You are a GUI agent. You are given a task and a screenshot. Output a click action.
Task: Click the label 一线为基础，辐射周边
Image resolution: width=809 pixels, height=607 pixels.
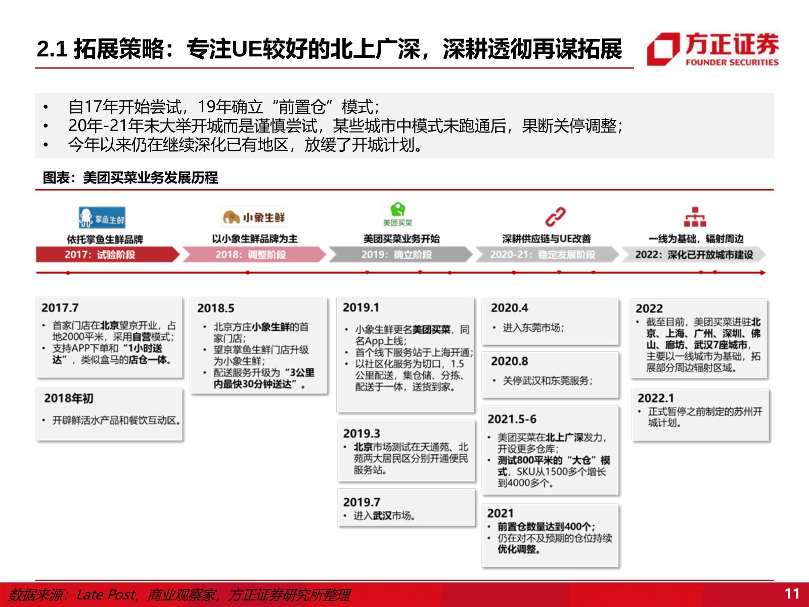(x=696, y=239)
